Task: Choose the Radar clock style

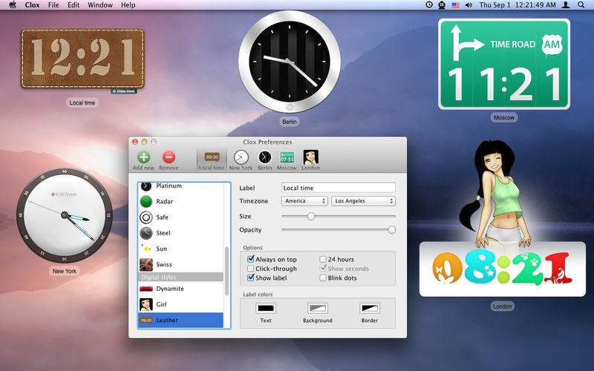Action: [x=166, y=201]
